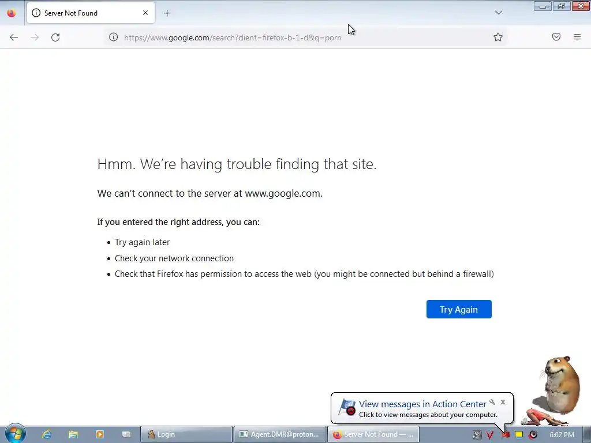Click 'If you entered the right address' text
The height and width of the screenshot is (443, 591).
pos(178,222)
